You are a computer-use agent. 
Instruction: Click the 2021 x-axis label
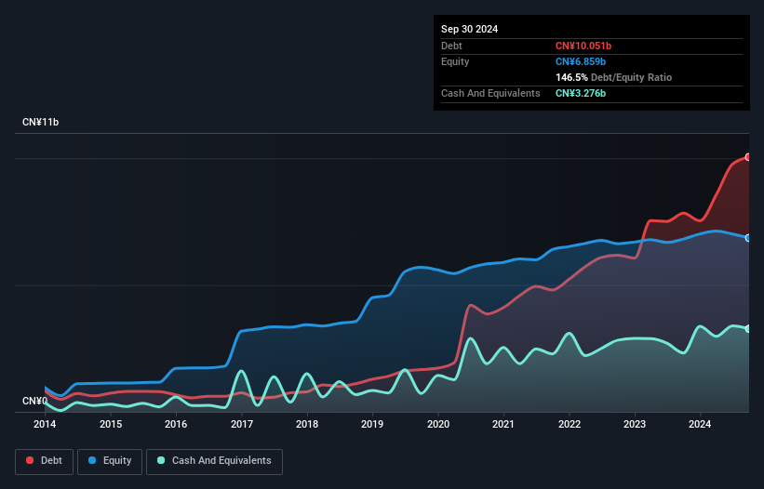click(x=503, y=424)
